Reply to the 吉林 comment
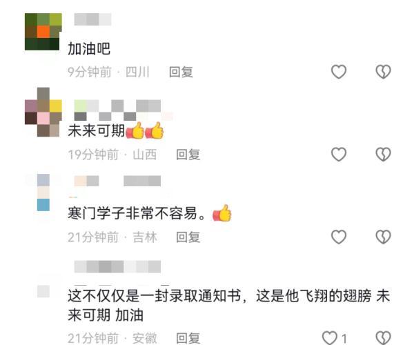This screenshot has height=345, width=414. point(188,237)
